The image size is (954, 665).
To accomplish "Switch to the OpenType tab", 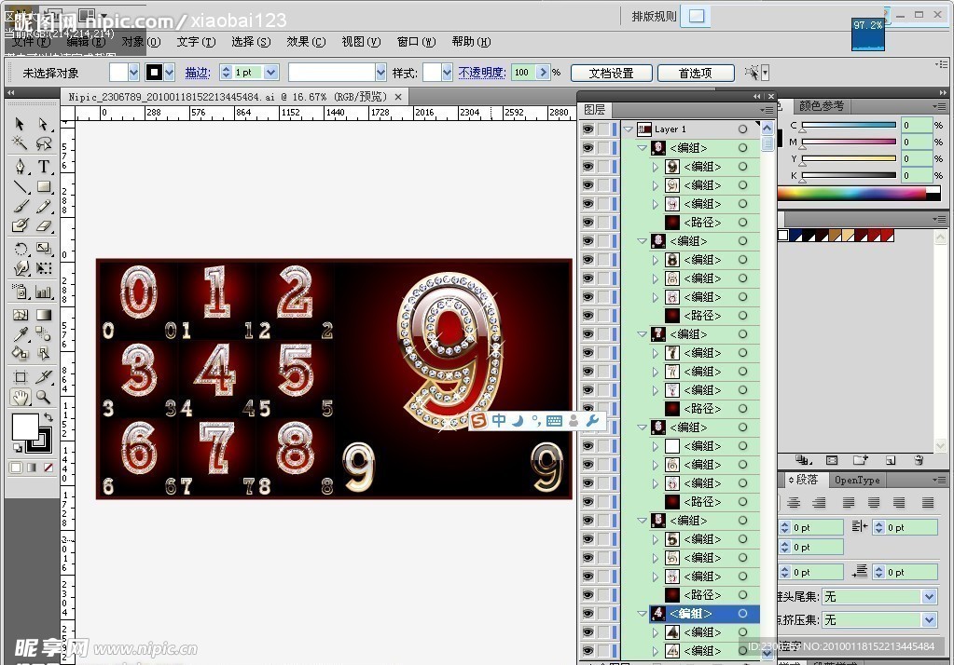I will click(x=856, y=481).
